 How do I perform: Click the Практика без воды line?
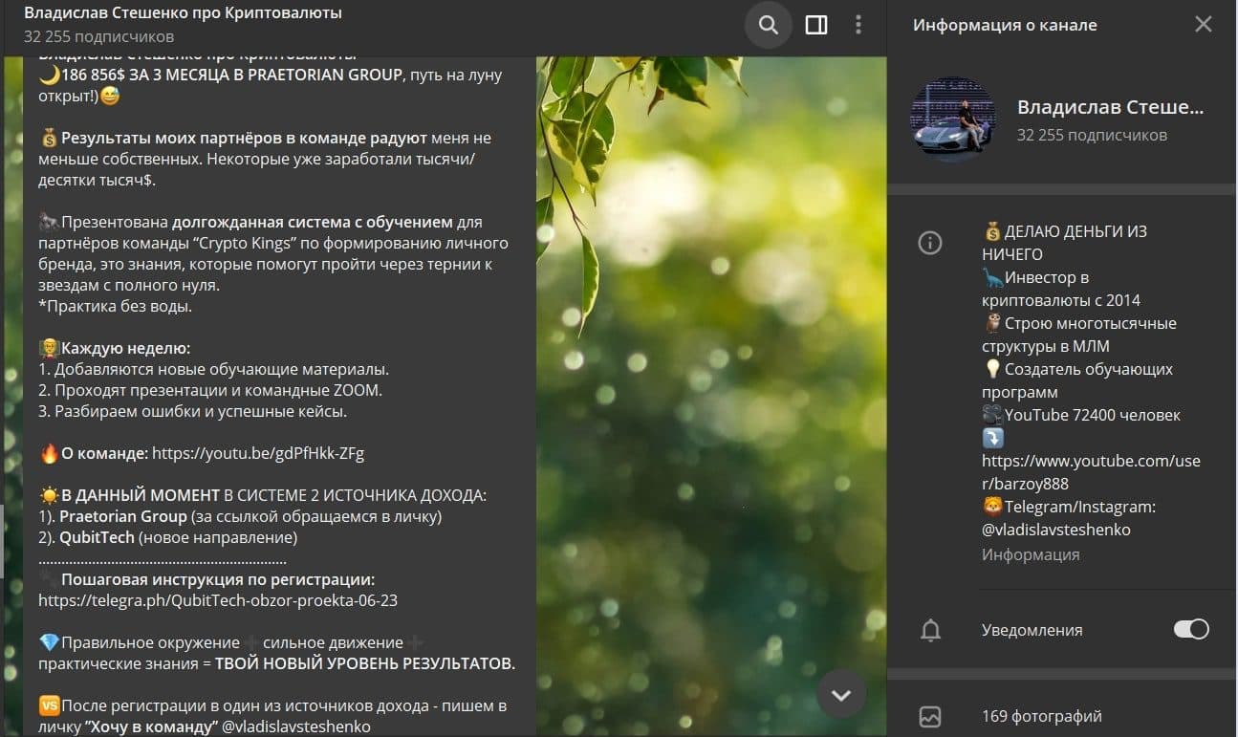coord(116,306)
